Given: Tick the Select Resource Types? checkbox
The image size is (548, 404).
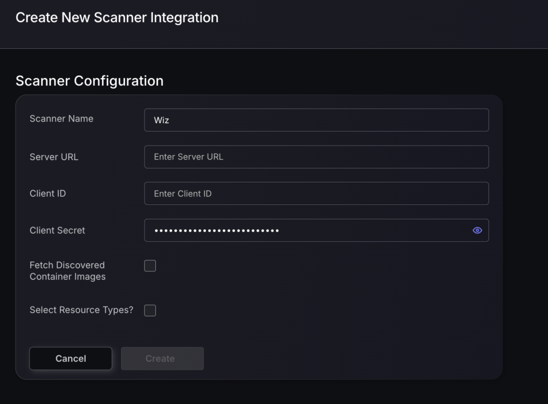Looking at the screenshot, I should pos(150,310).
